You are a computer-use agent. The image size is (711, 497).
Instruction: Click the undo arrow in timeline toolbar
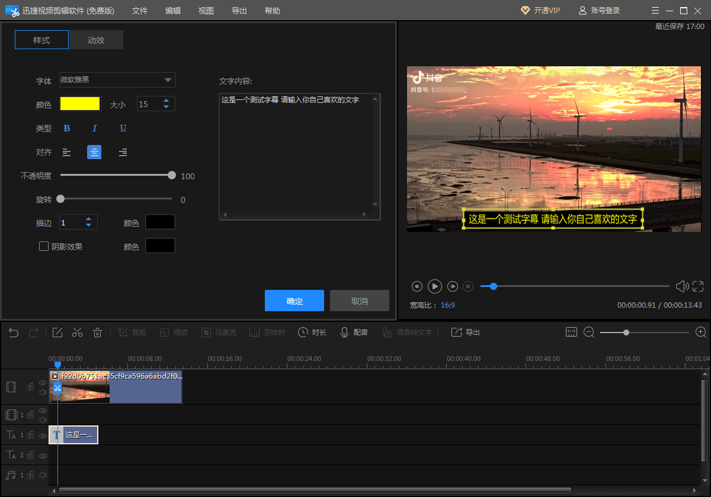pos(14,333)
